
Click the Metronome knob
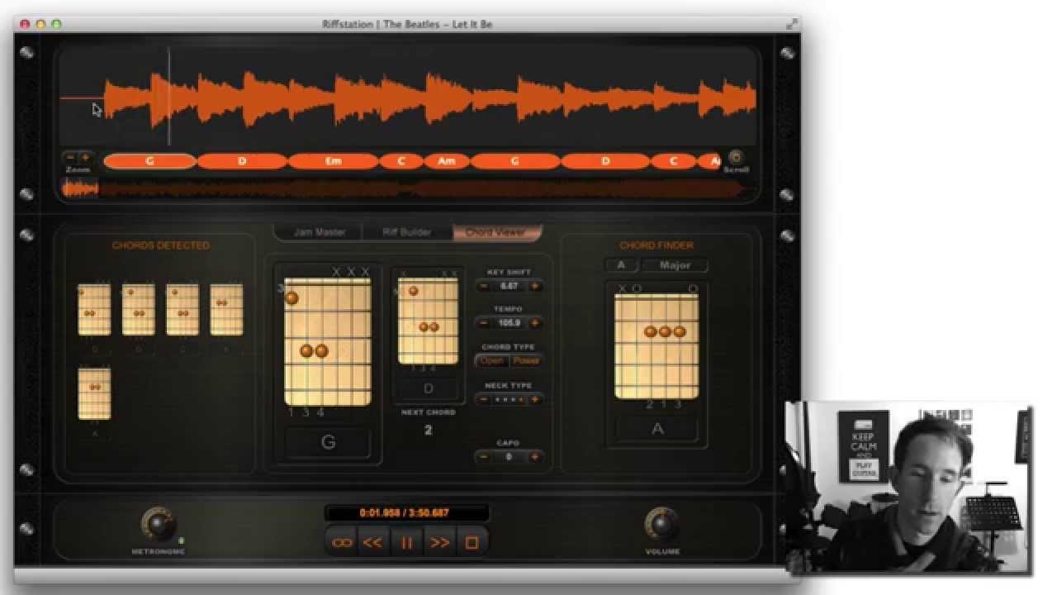tap(159, 524)
